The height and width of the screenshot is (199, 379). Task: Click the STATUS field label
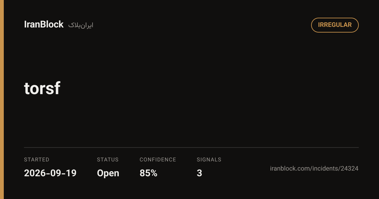108,160
